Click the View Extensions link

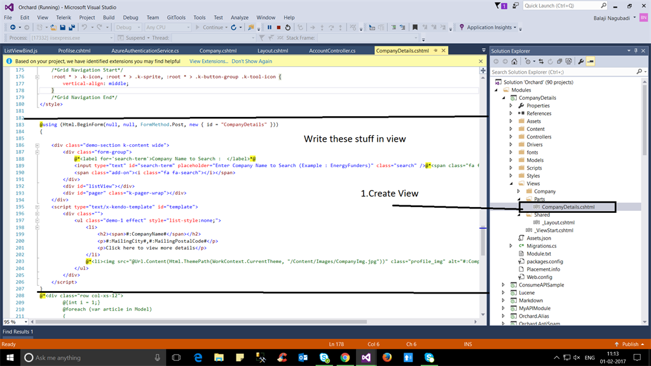209,61
